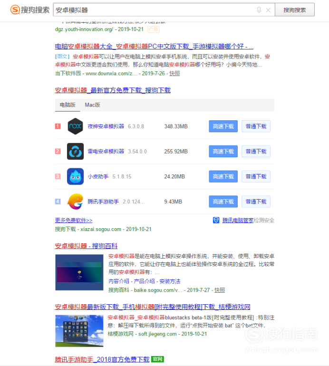Viewport: 329px width, 366px height.
Task: Click the 桔梗游戏网 desktop screenshot thumbnail
Action: click(79, 331)
